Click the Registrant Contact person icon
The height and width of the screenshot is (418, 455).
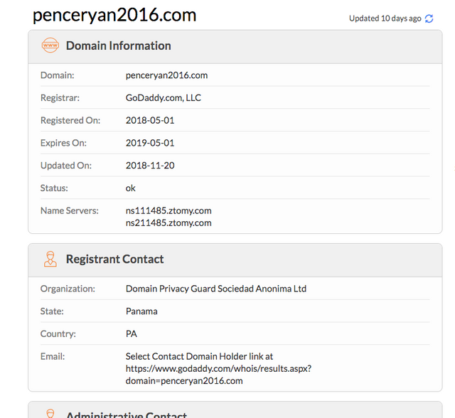click(50, 259)
